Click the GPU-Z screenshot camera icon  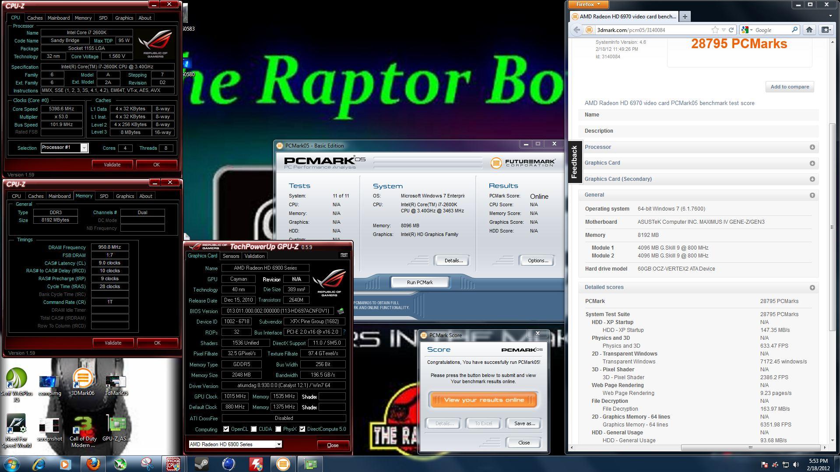pyautogui.click(x=344, y=255)
